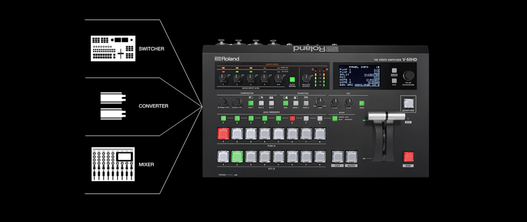Click the audio mixer icon

click(113, 164)
